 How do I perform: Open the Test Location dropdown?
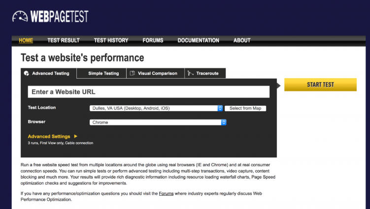click(x=156, y=108)
